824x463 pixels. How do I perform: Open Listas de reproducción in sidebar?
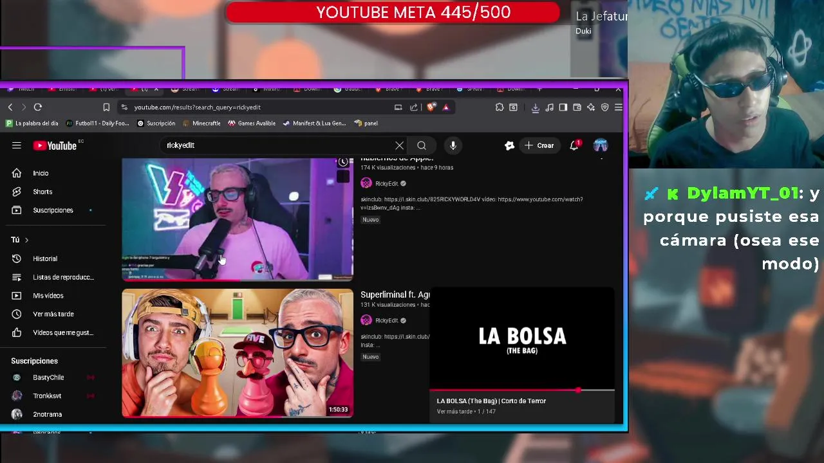[53, 277]
